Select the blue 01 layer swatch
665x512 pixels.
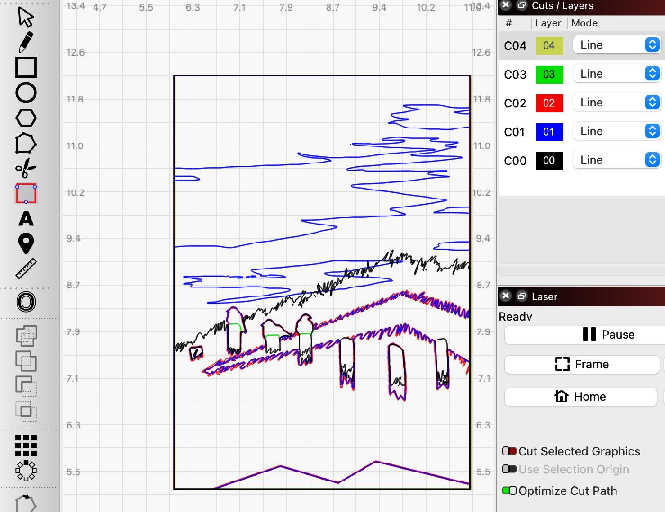tap(549, 132)
